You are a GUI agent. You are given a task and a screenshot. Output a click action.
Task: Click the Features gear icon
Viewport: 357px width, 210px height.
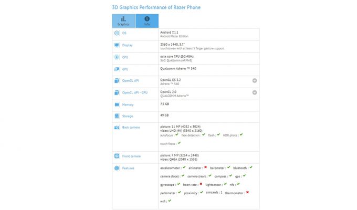[x=117, y=168]
